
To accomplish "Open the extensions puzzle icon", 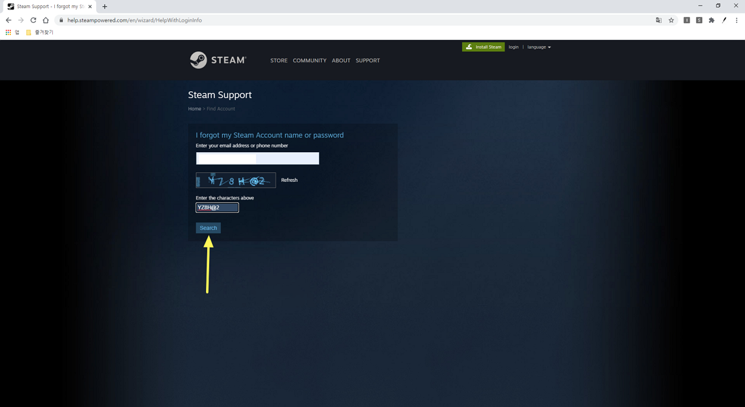I will point(711,20).
